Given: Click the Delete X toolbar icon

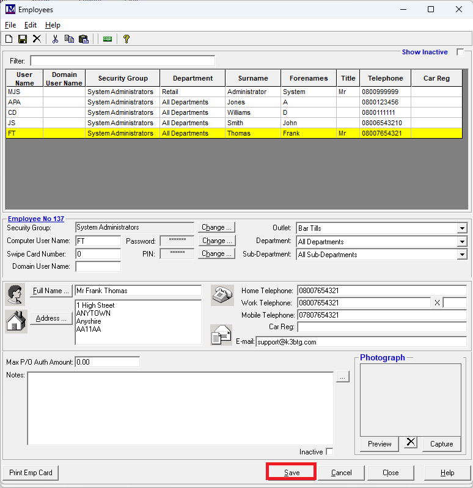Looking at the screenshot, I should tap(37, 39).
